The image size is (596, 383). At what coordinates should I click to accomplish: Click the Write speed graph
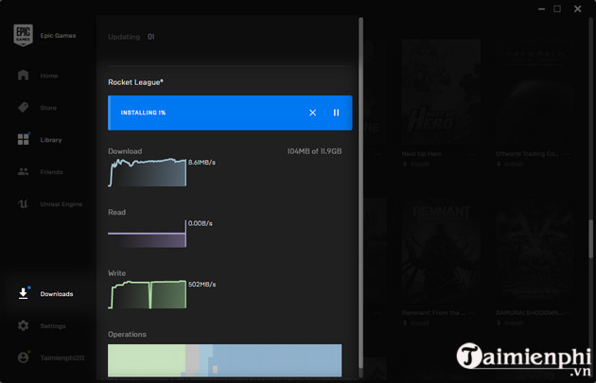coord(147,294)
